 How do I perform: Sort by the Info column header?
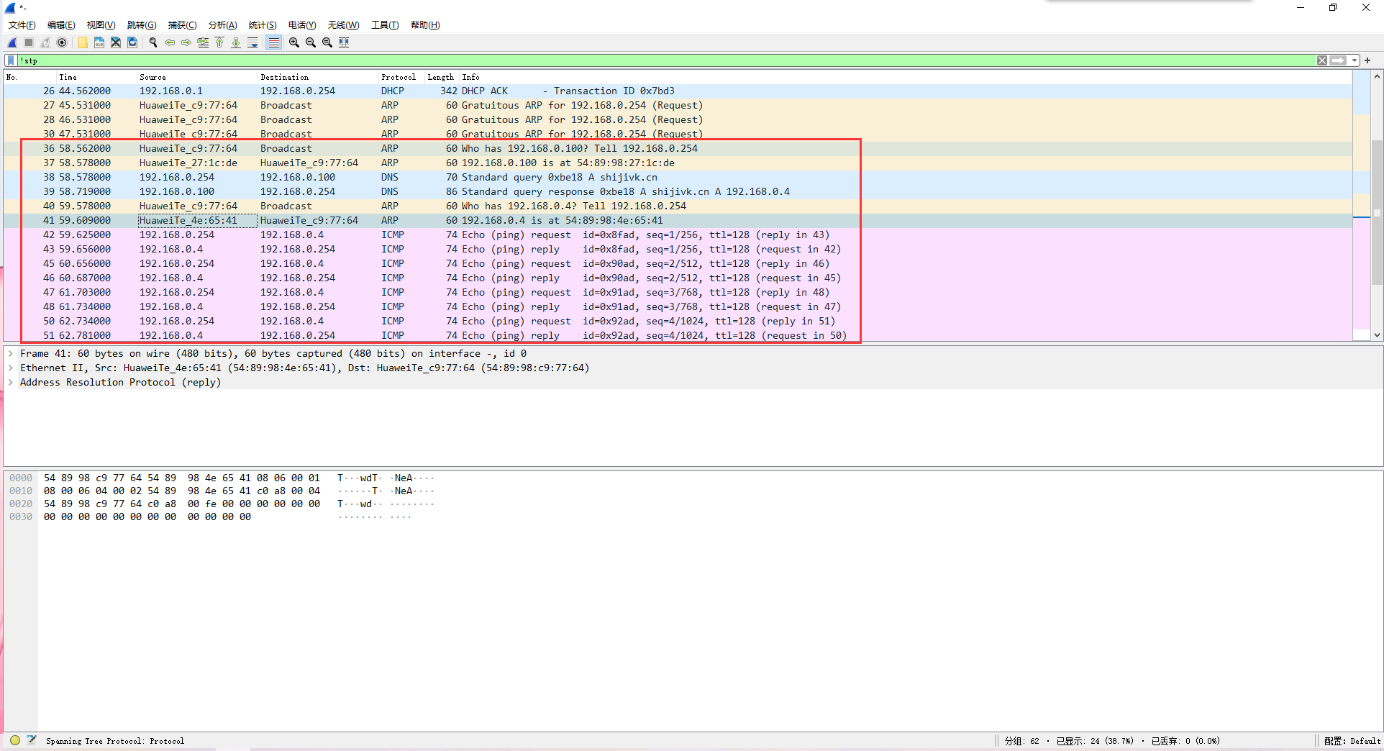pos(905,77)
